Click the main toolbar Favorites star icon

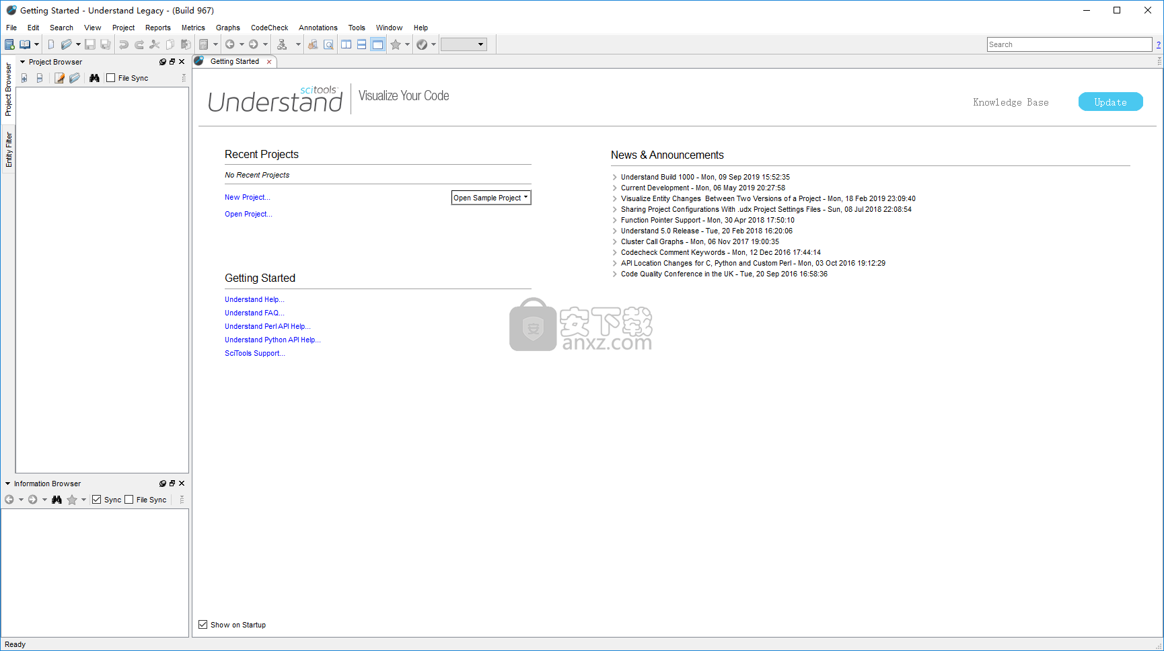(x=396, y=44)
